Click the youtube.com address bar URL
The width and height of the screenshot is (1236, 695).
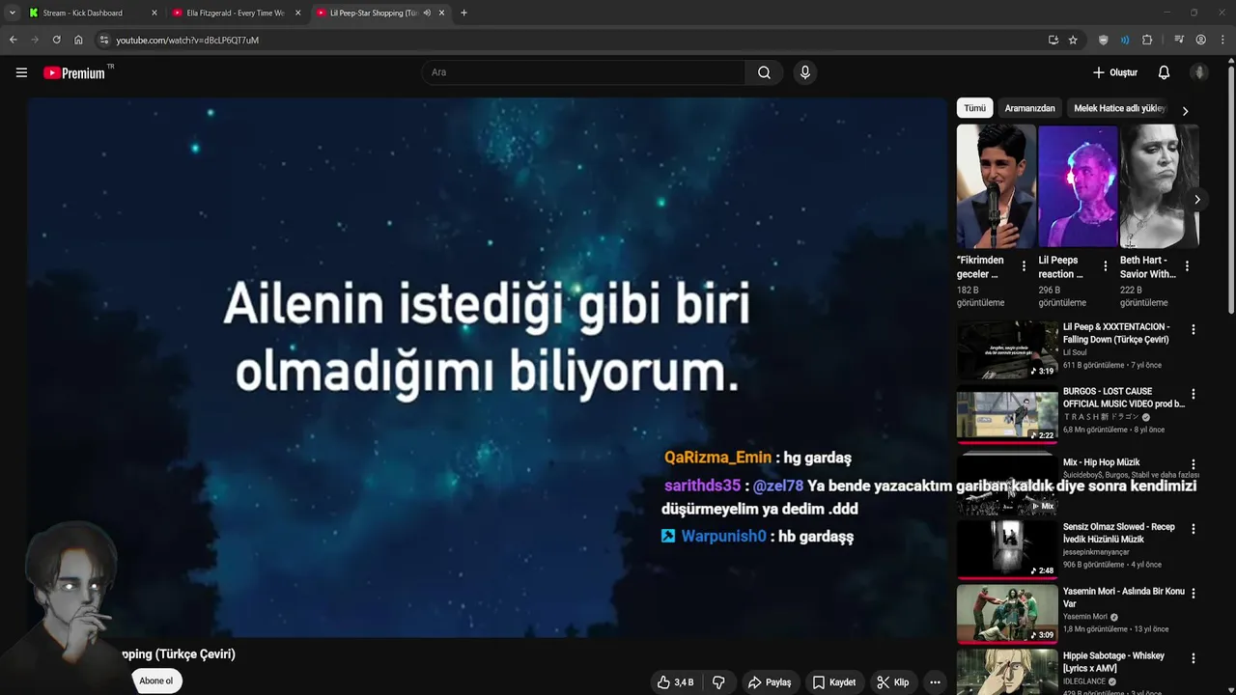[x=187, y=40]
